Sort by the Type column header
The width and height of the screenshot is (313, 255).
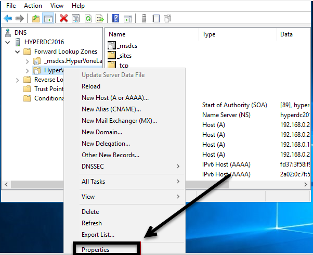(x=238, y=34)
